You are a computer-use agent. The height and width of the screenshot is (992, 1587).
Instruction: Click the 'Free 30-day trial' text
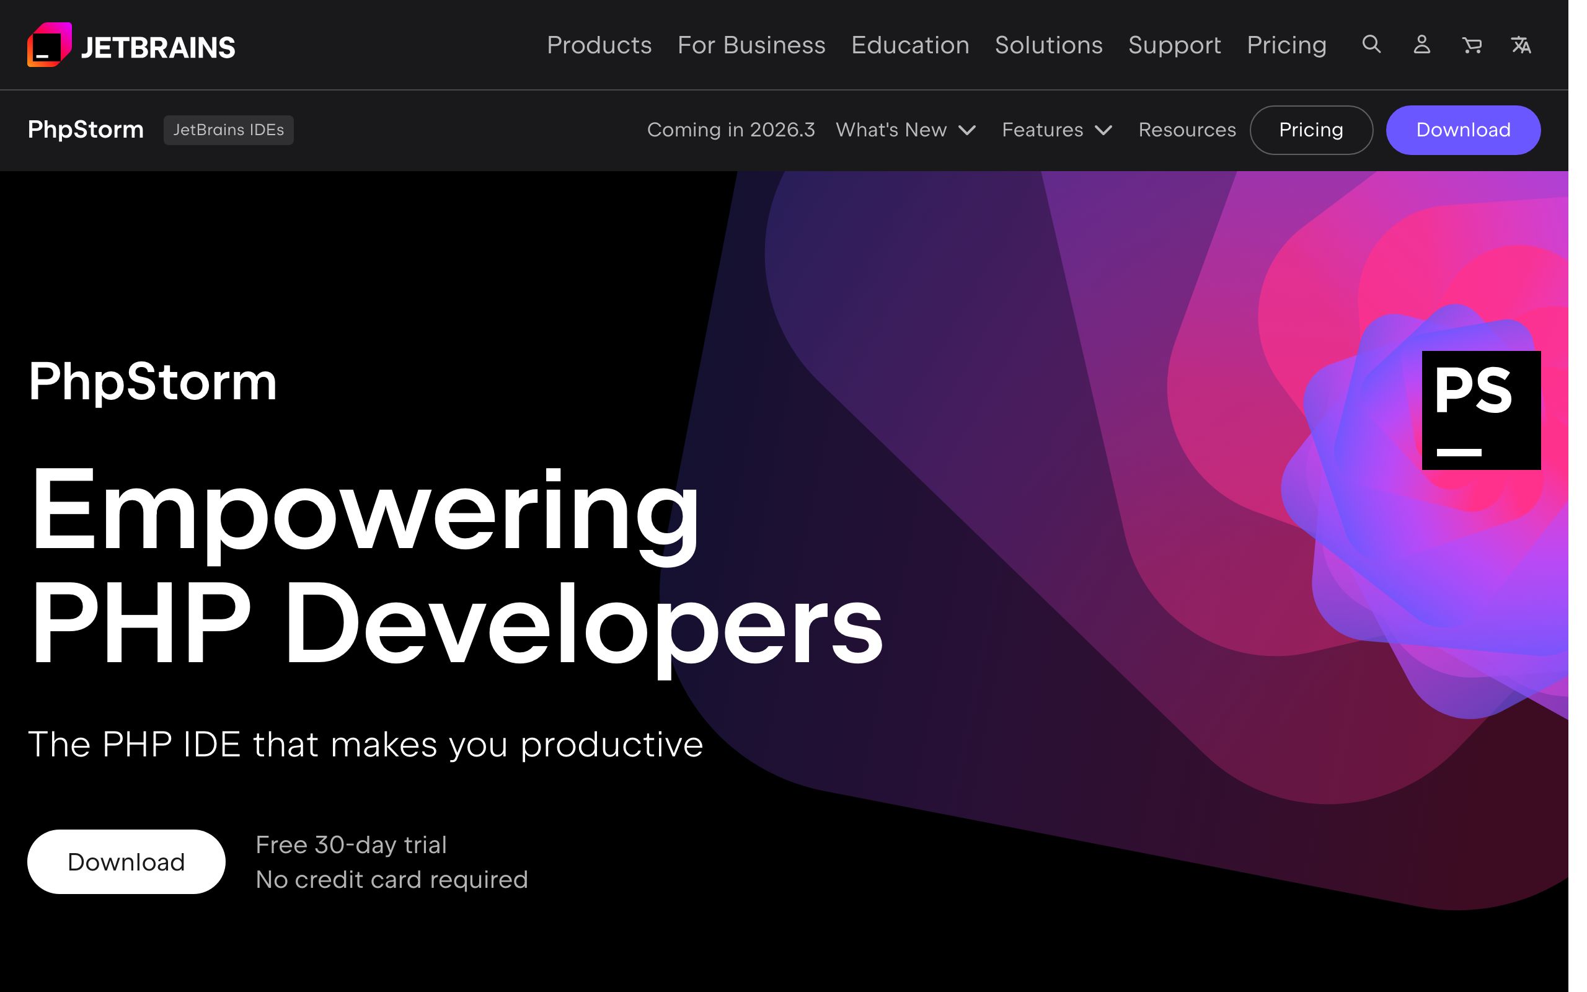point(351,844)
